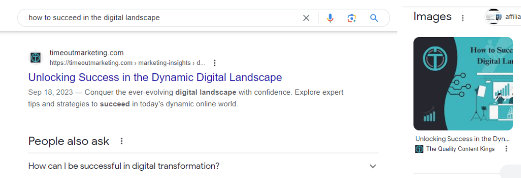Image resolution: width=521 pixels, height=178 pixels.
Task: Click Quality Content Kings favicon icon
Action: pyautogui.click(x=419, y=149)
